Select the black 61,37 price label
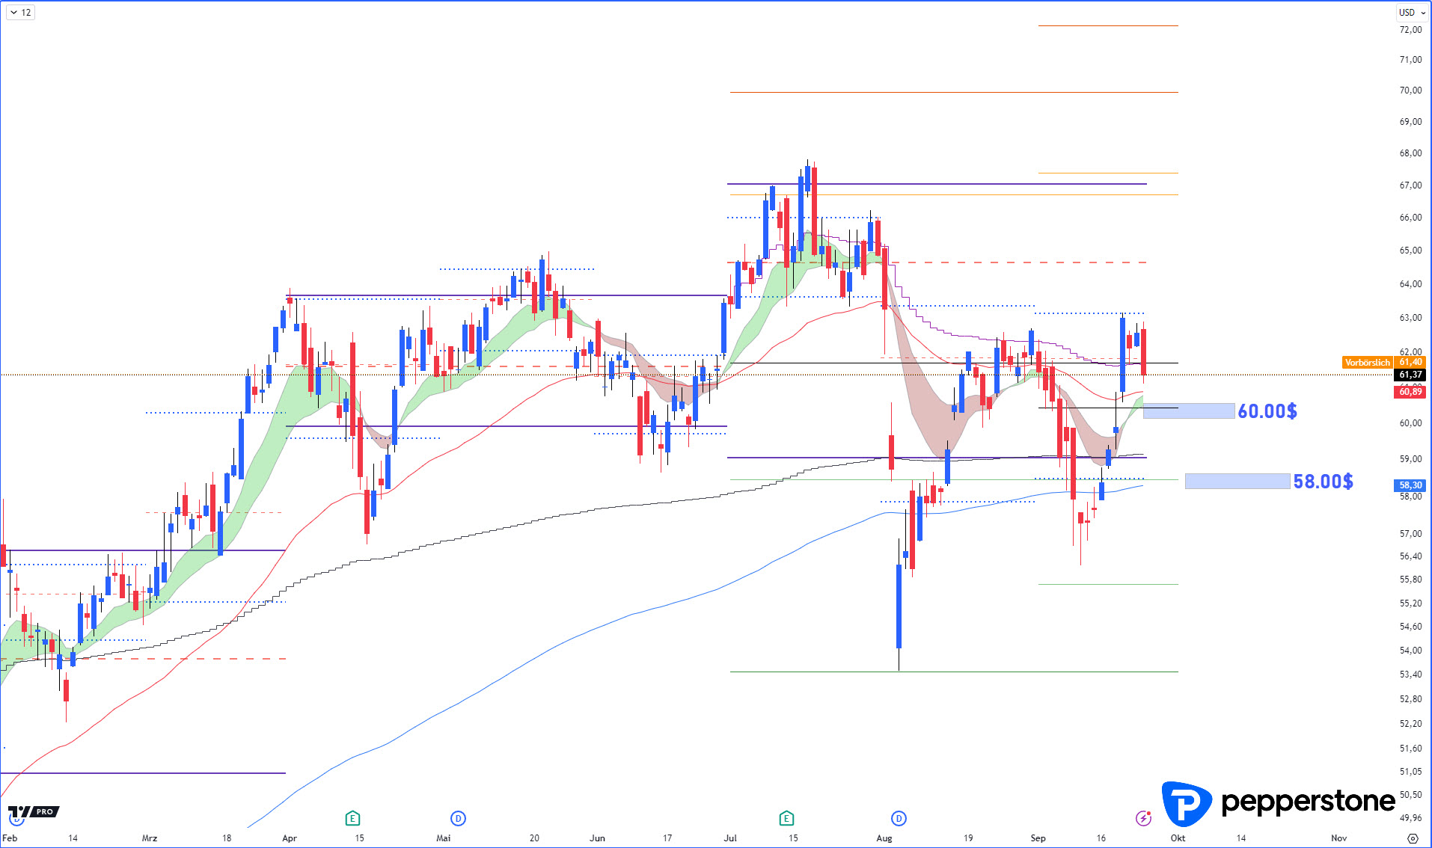Screen dimensions: 1432x848 [1410, 375]
